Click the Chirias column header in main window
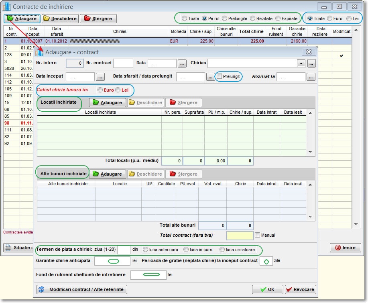This screenshot has height=303, width=368. point(120,31)
